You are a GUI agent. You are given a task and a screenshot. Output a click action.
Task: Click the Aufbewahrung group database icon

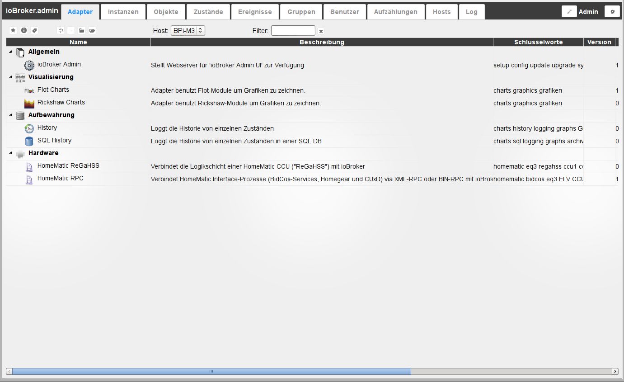click(x=20, y=116)
